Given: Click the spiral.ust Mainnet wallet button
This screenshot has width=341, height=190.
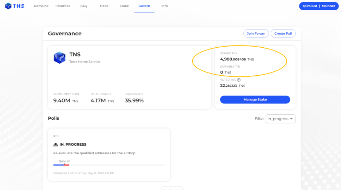Looking at the screenshot, I should pyautogui.click(x=319, y=6).
